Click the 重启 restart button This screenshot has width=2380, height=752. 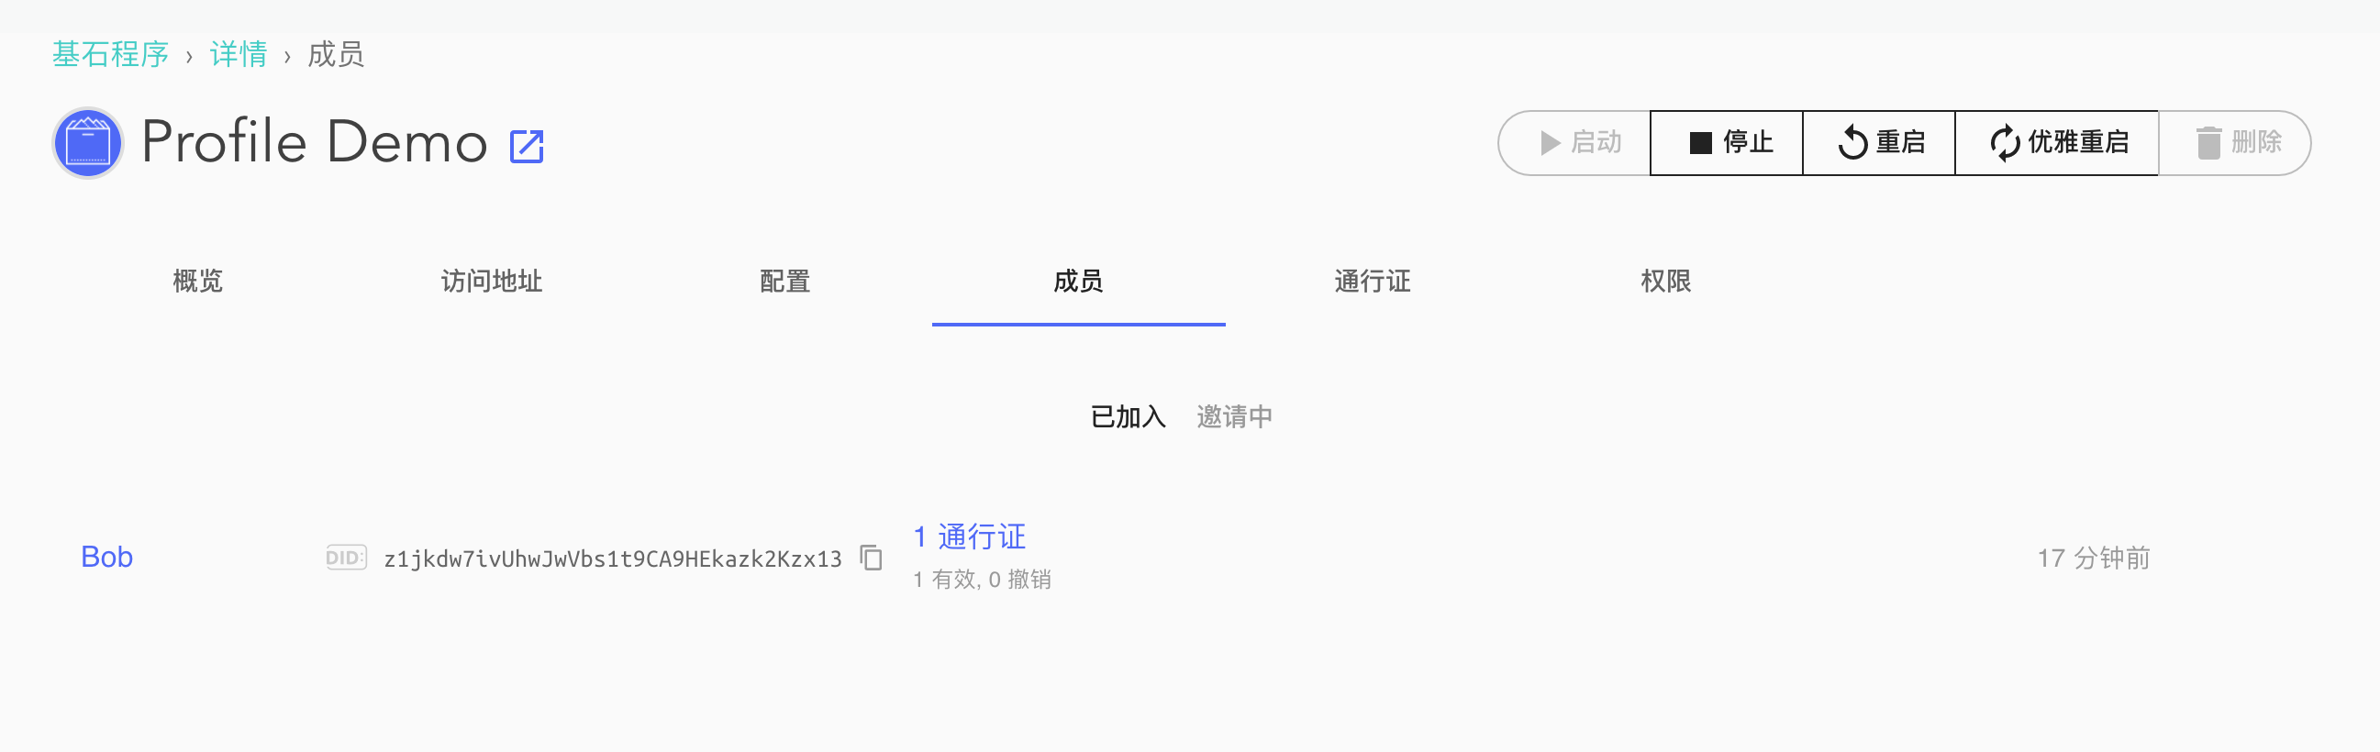[x=1879, y=143]
